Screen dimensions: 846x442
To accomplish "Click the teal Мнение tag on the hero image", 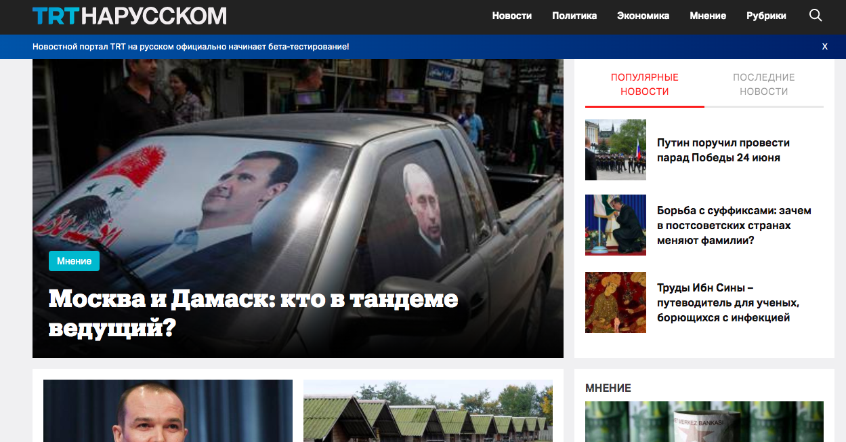I will [x=74, y=261].
